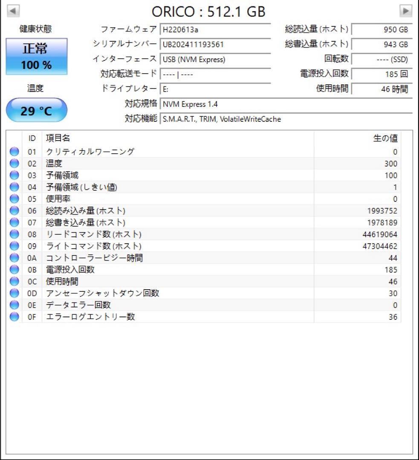
Task: Click the status orb for 01 クリティカルワーニング
Action: tap(14, 151)
